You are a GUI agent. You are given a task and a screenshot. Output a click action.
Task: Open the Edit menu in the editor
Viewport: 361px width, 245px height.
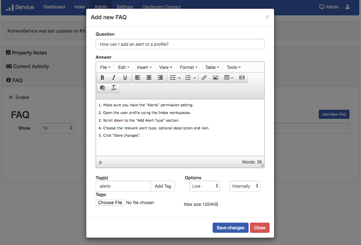point(124,67)
